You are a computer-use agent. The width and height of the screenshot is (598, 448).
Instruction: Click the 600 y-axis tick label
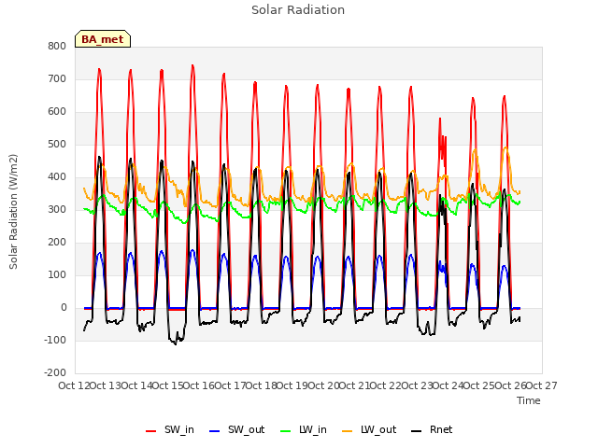[57, 112]
